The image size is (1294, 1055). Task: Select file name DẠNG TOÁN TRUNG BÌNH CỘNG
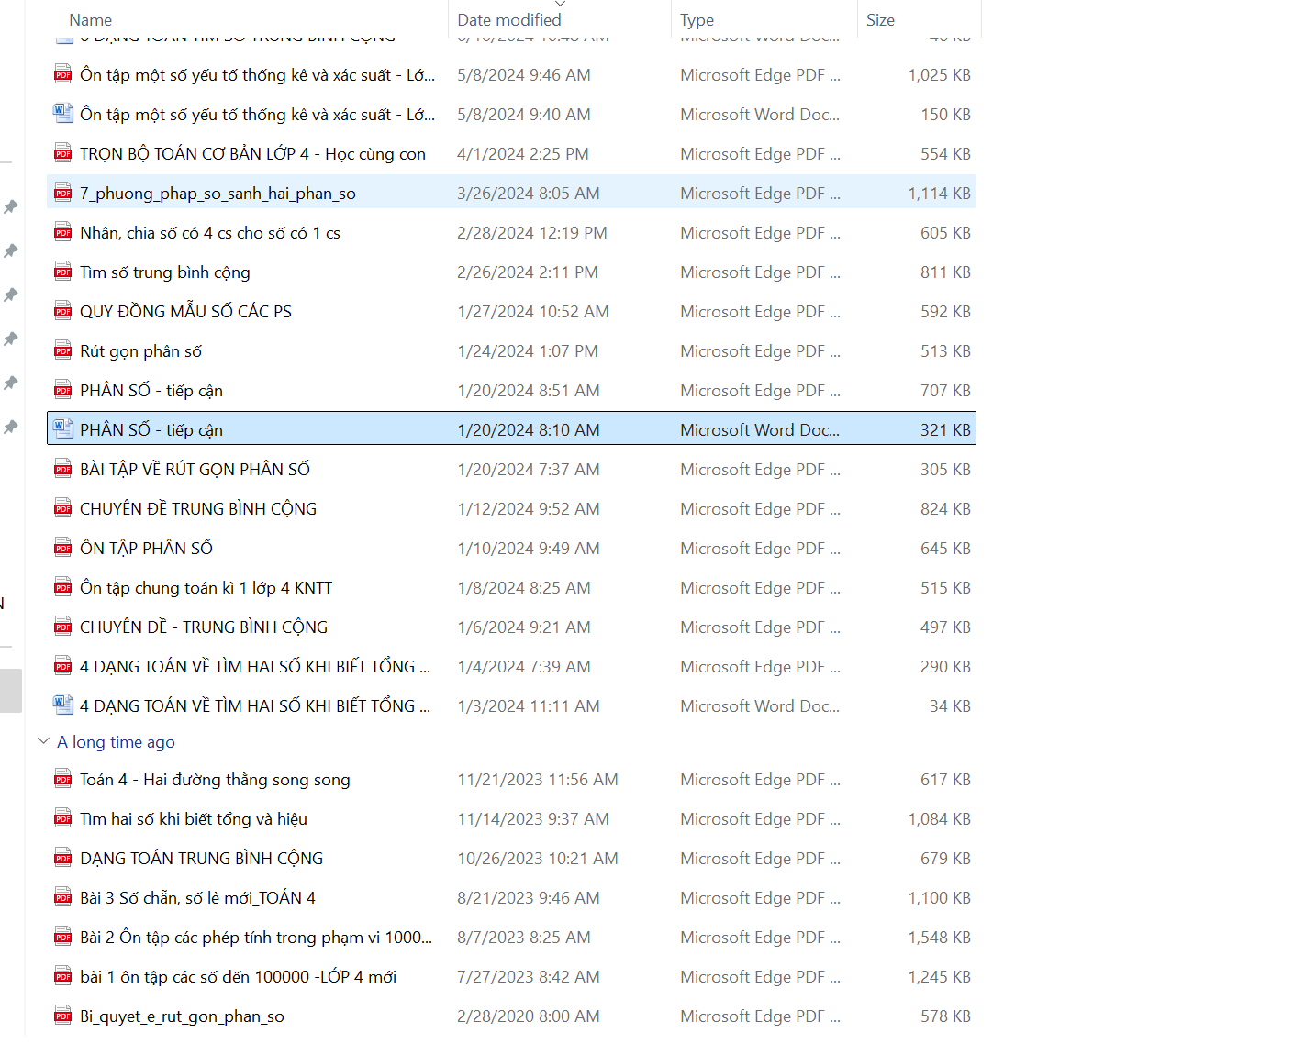coord(201,859)
